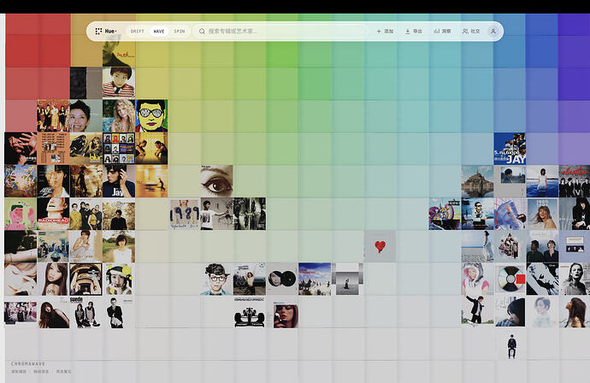Select the black-and-white race car cover

(x=249, y=312)
